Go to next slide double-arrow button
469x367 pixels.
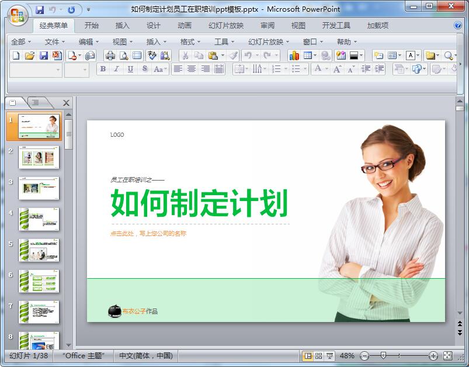click(460, 333)
